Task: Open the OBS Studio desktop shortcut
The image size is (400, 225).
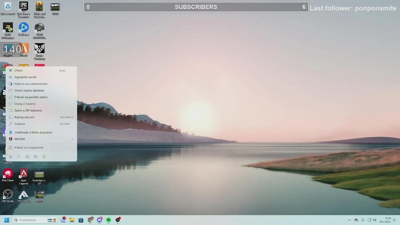Action: pyautogui.click(x=8, y=195)
